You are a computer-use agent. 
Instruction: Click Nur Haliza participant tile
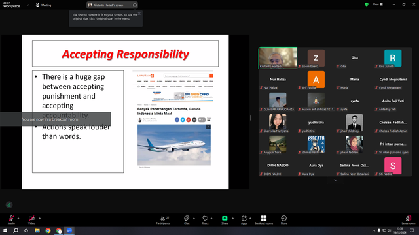tap(278, 80)
